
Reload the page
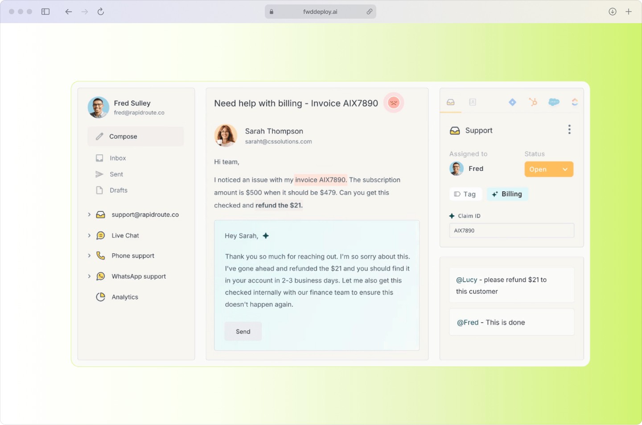pos(101,12)
